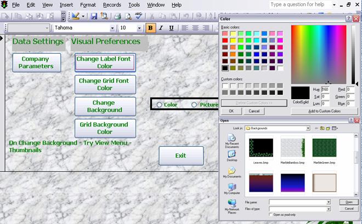This screenshot has height=224, width=362.
Task: Open the font size dropdown
Action: point(140,28)
